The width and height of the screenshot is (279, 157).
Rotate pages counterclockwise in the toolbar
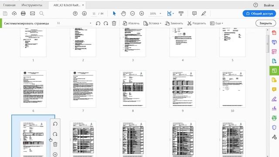pos(98,23)
